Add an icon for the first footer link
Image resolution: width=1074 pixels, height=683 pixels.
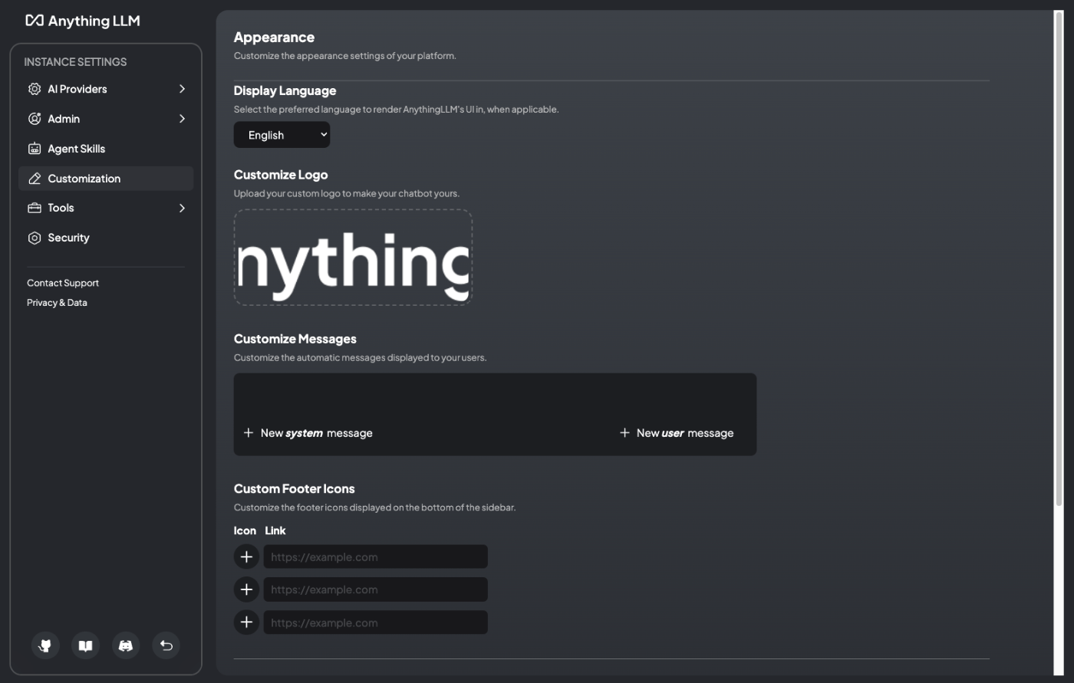click(x=246, y=557)
